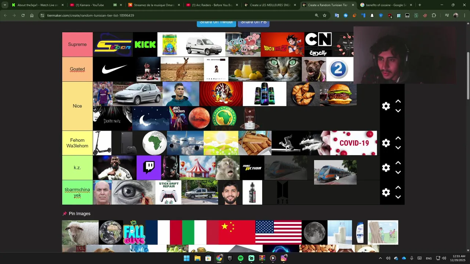Move tibarrmchinayek tier up

coord(398,188)
